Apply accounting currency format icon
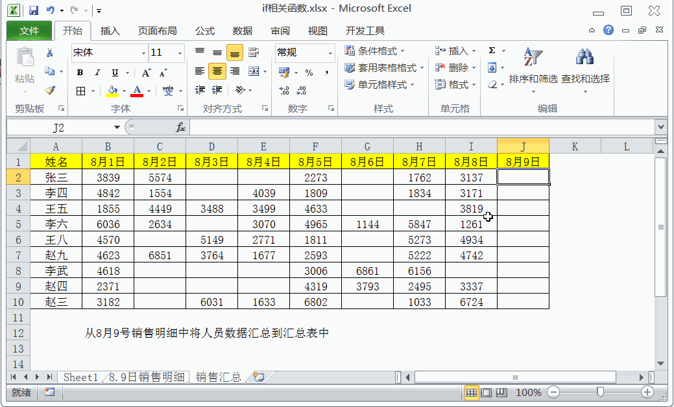Viewport: 674px width, 407px height. 283,72
